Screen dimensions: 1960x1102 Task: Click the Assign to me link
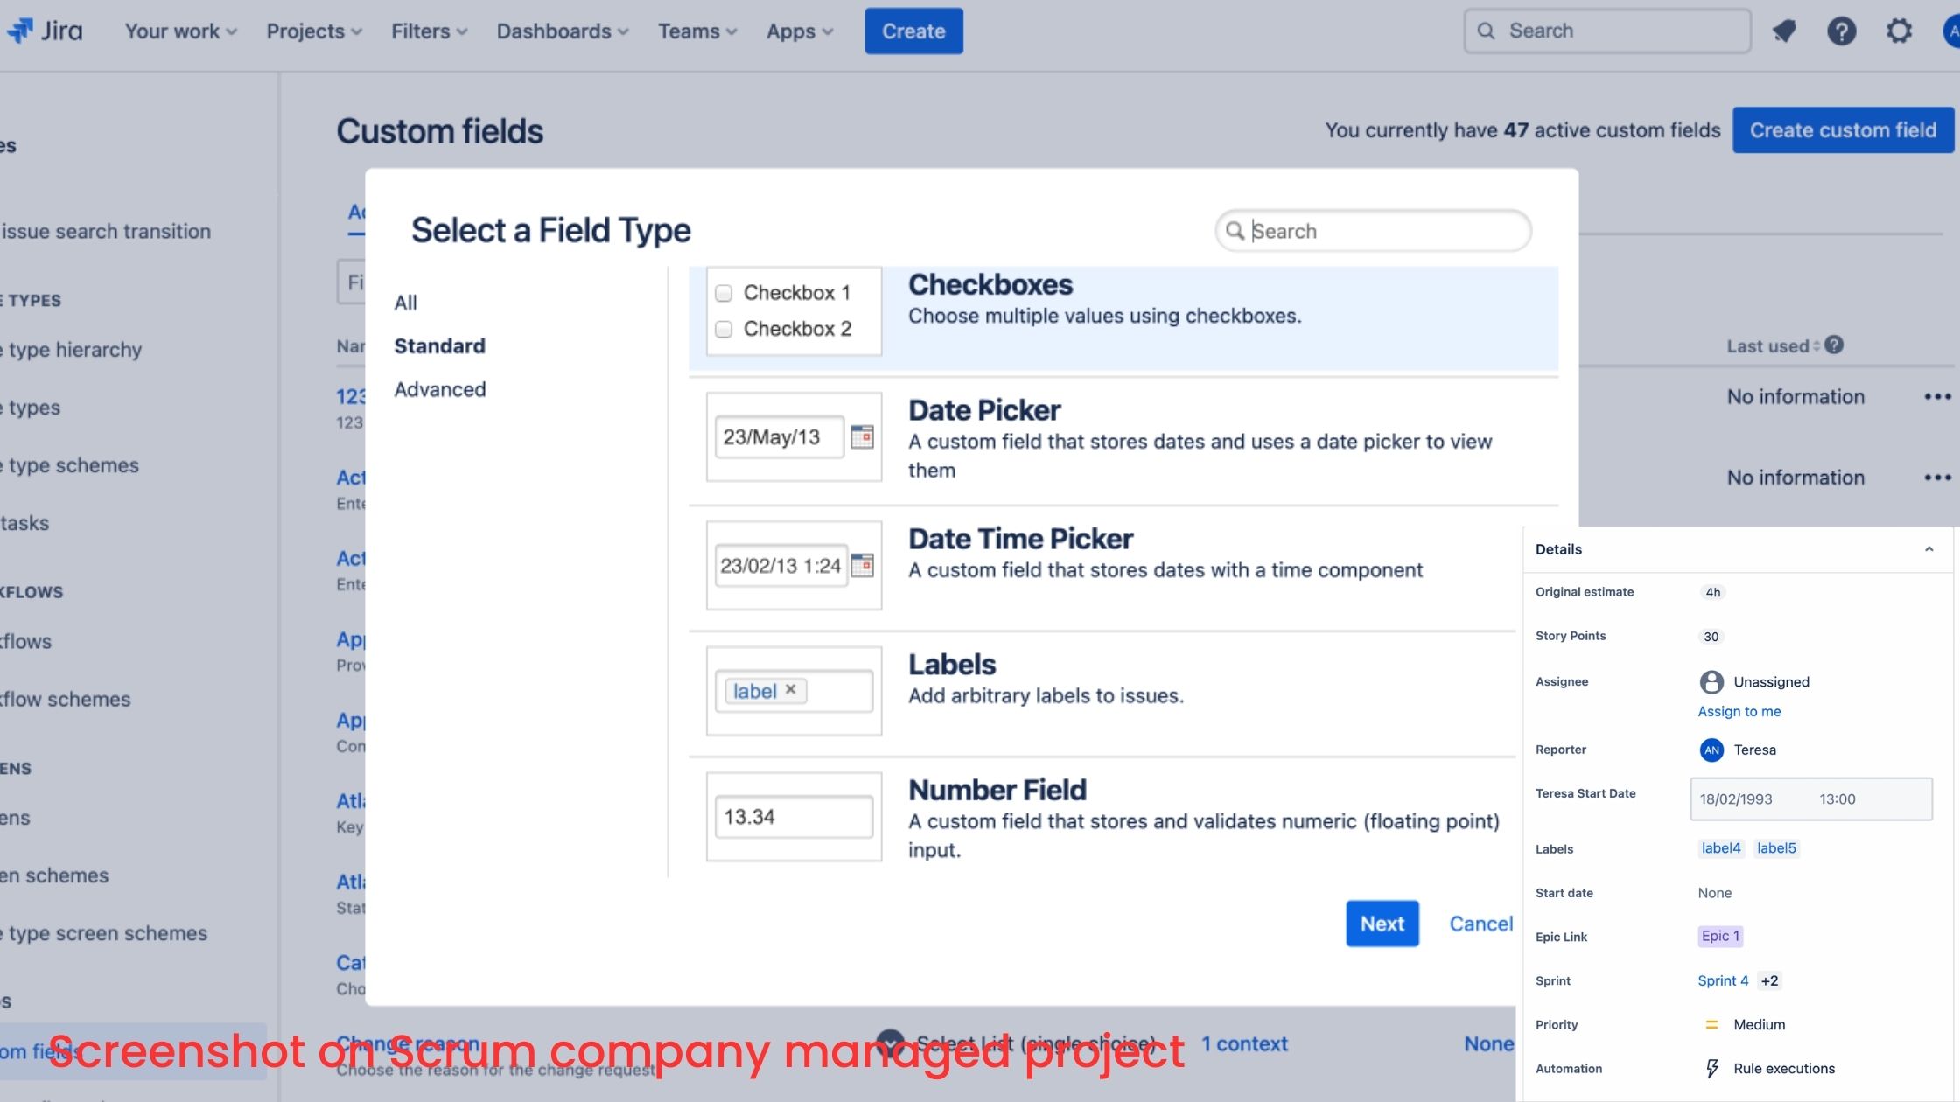(1739, 711)
